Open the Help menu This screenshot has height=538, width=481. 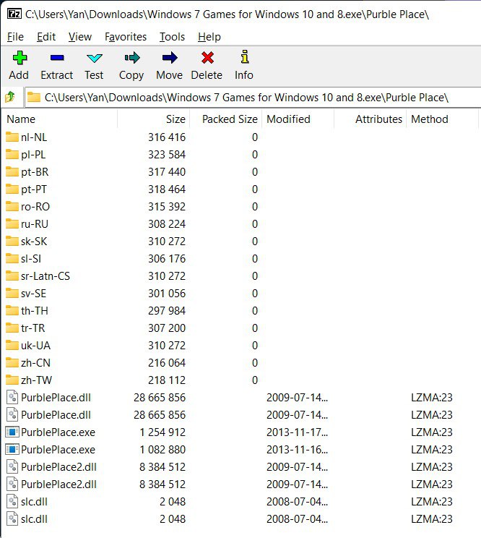click(x=209, y=37)
